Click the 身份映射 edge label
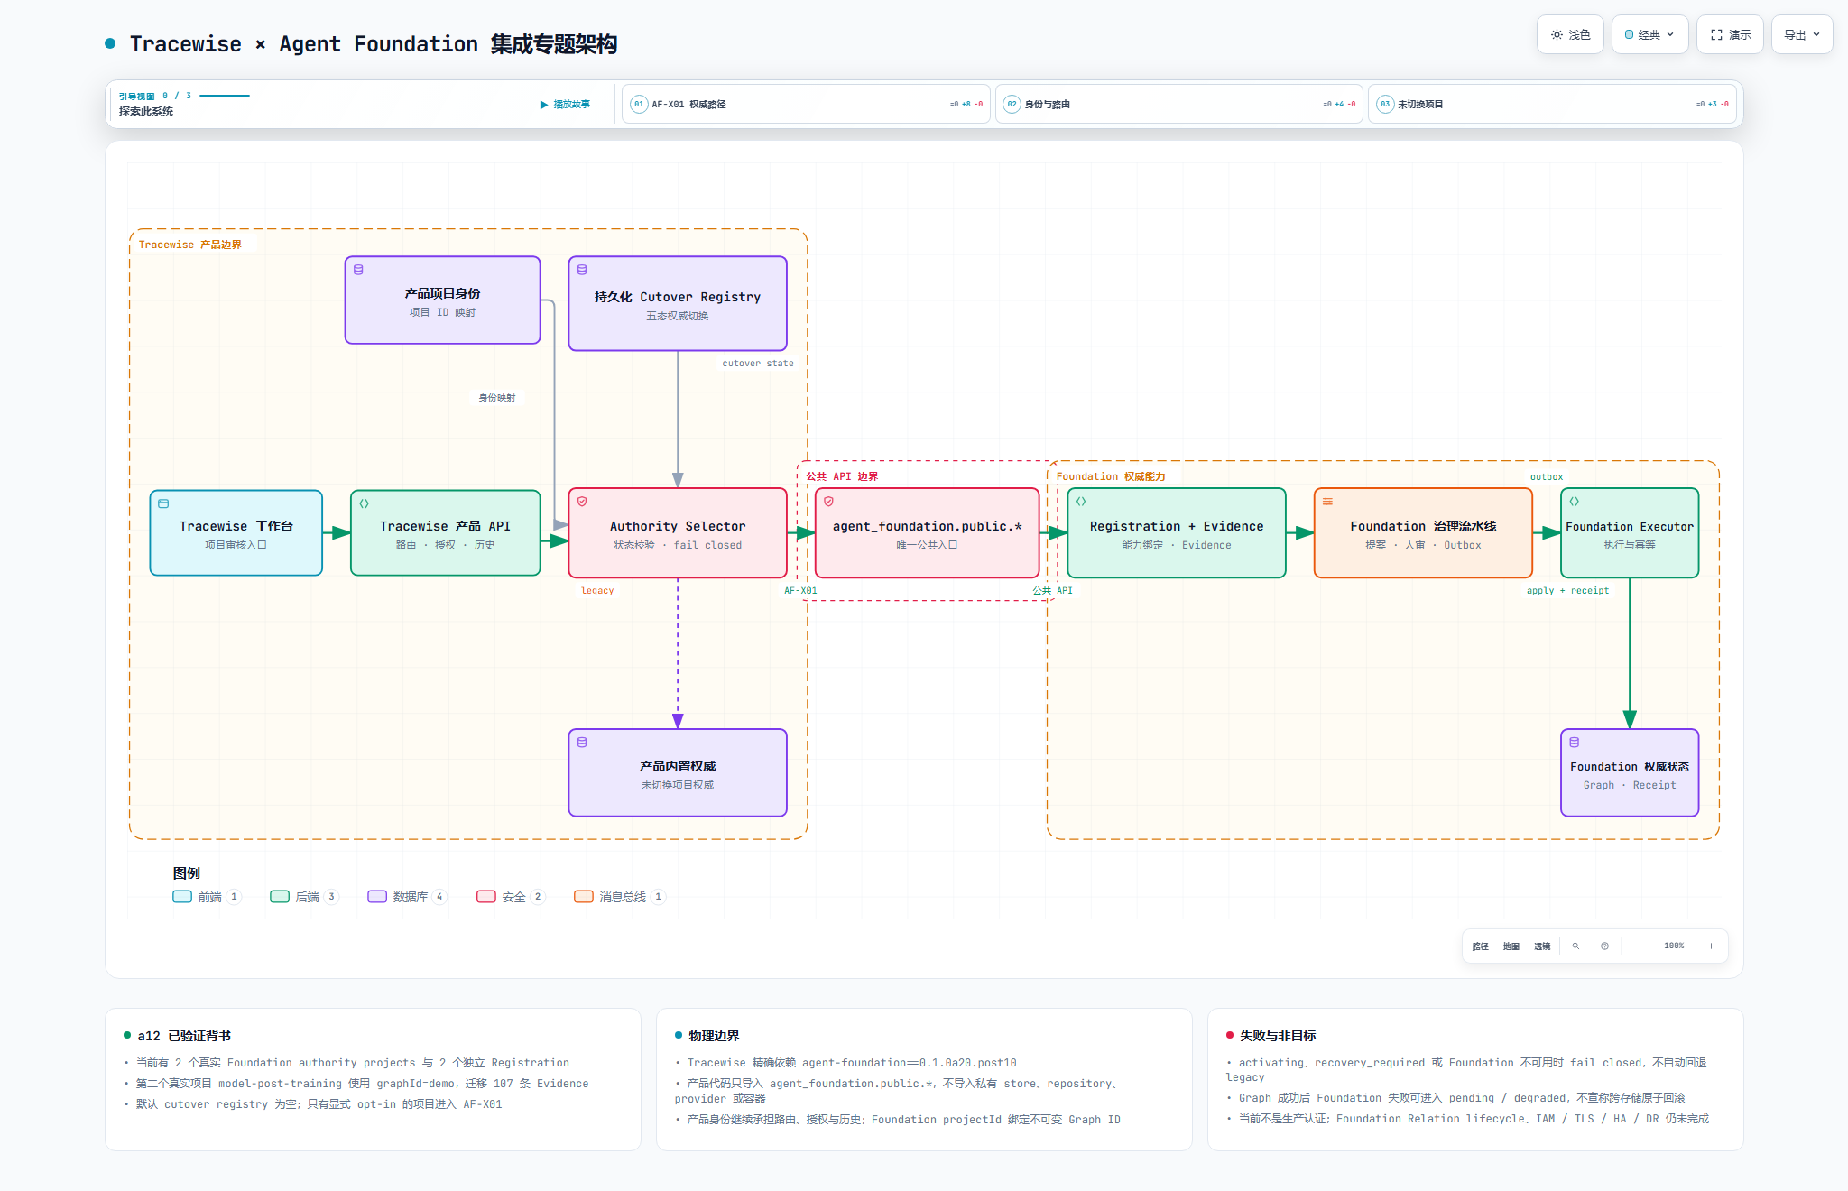 click(x=497, y=398)
